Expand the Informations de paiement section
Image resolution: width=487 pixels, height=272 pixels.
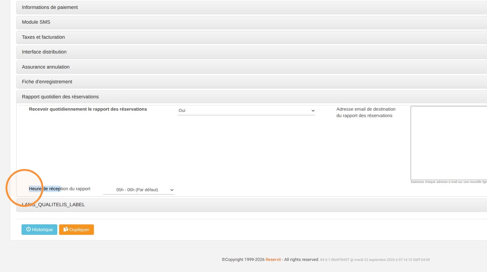252,7
